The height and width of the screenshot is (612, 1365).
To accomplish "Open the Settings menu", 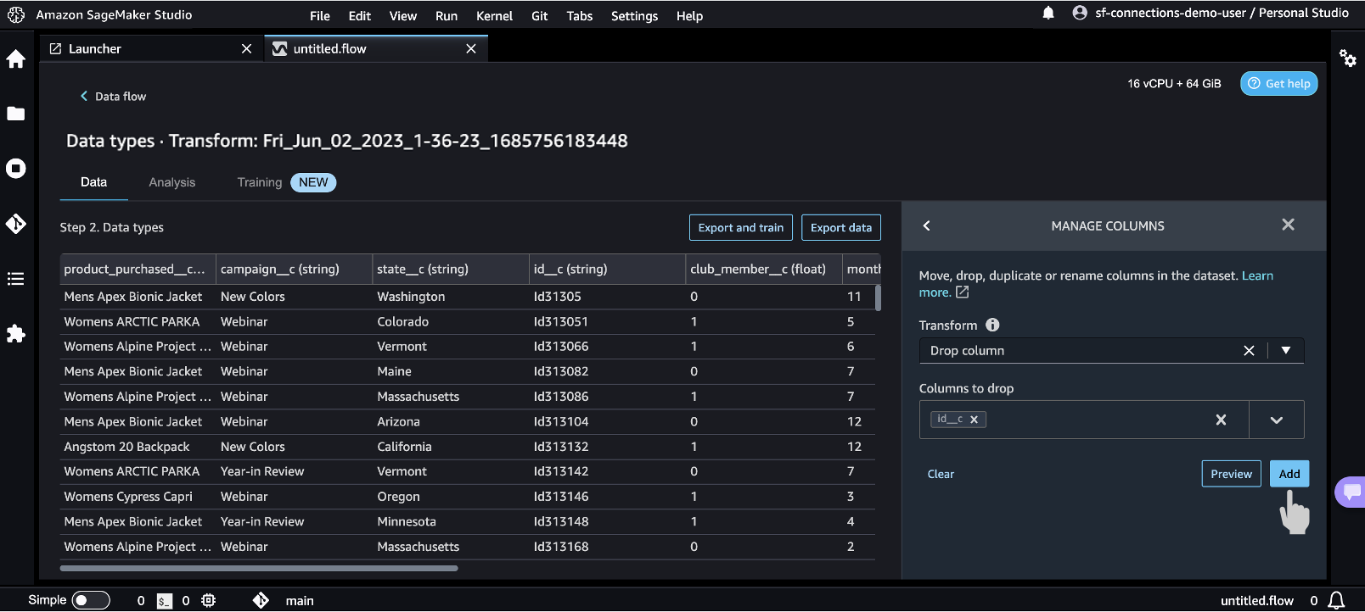I will (x=635, y=16).
